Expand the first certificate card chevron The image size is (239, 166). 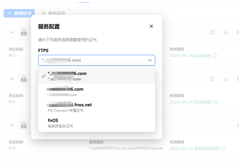(12, 32)
